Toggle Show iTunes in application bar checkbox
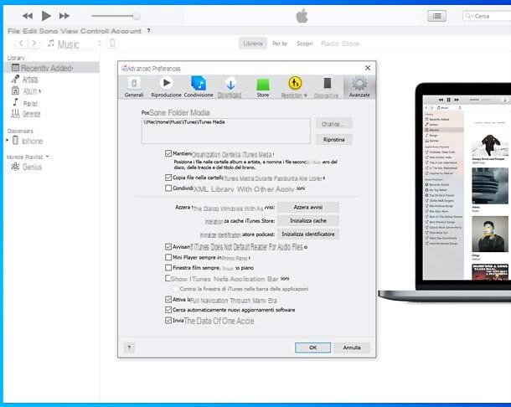This screenshot has height=407, width=511. coord(168,278)
